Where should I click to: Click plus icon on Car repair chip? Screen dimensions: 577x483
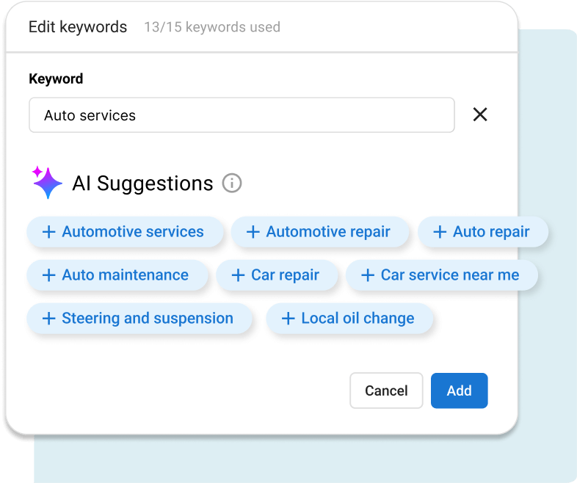pos(238,275)
